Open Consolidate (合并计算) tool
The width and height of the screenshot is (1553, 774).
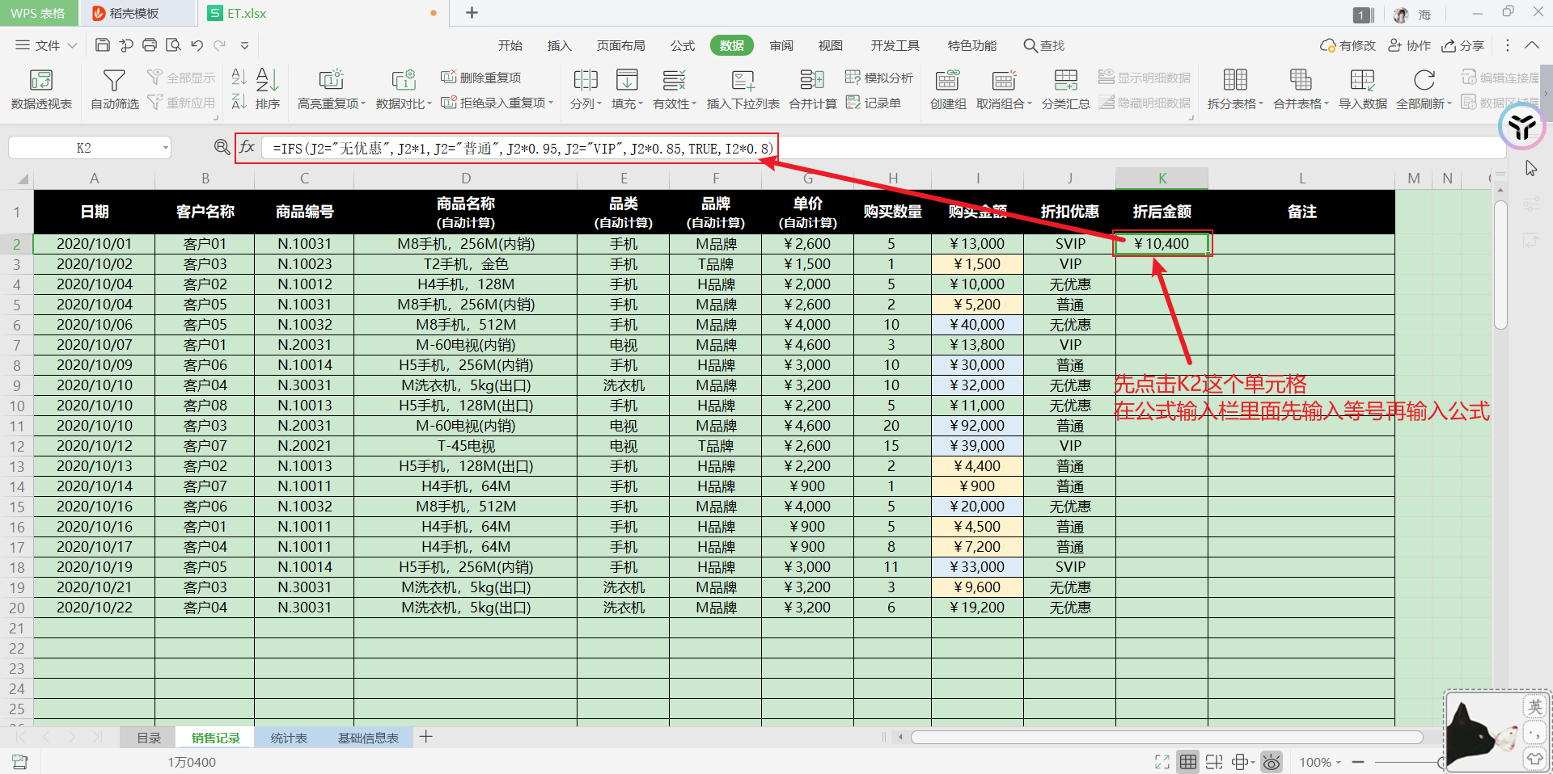click(x=812, y=89)
